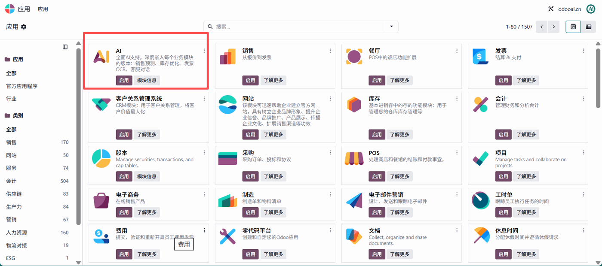
Task: Open the 会计 card three-dot menu
Action: [x=584, y=99]
